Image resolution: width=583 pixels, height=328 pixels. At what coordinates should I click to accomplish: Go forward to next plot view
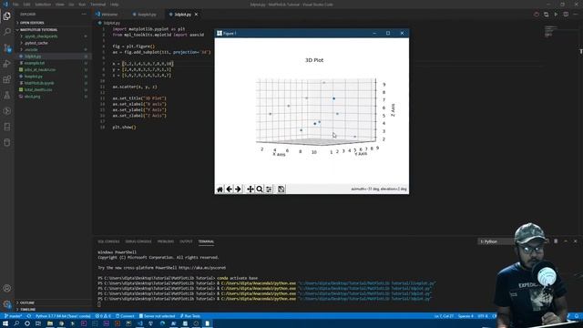coord(238,190)
